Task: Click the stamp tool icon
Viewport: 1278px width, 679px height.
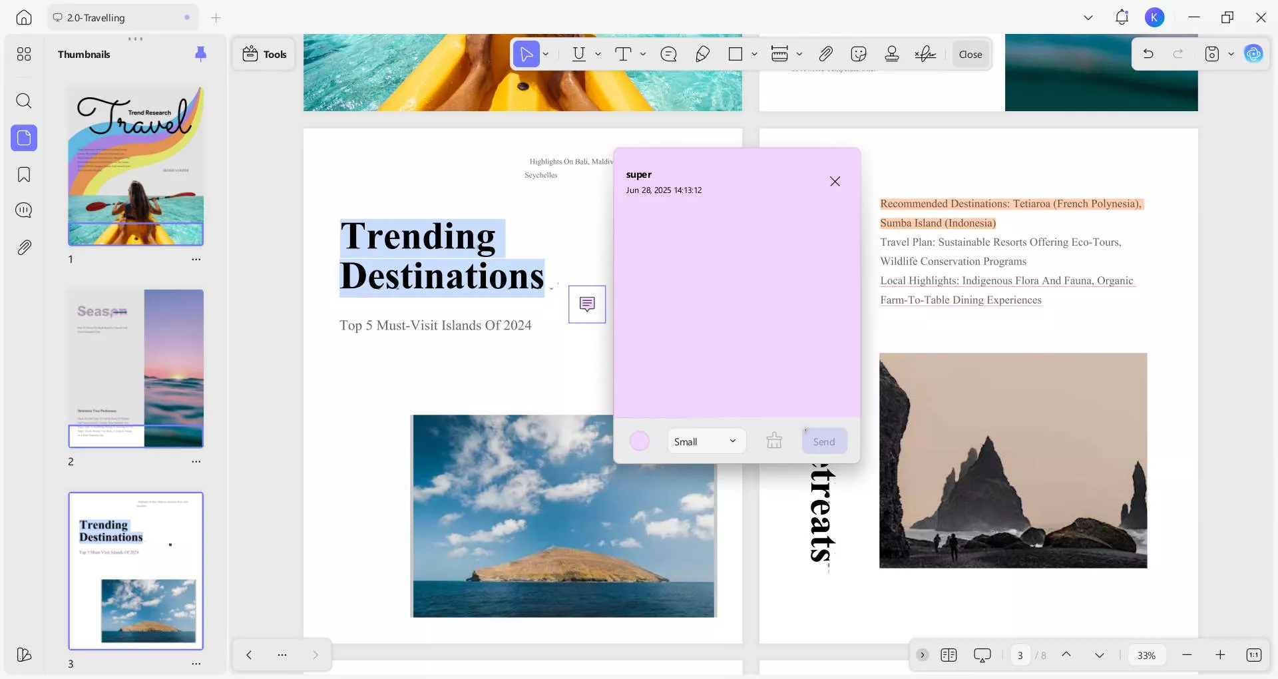Action: click(892, 54)
